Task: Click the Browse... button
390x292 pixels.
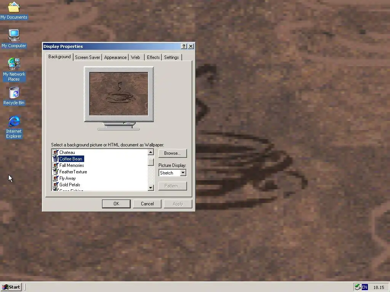Action: click(x=173, y=153)
